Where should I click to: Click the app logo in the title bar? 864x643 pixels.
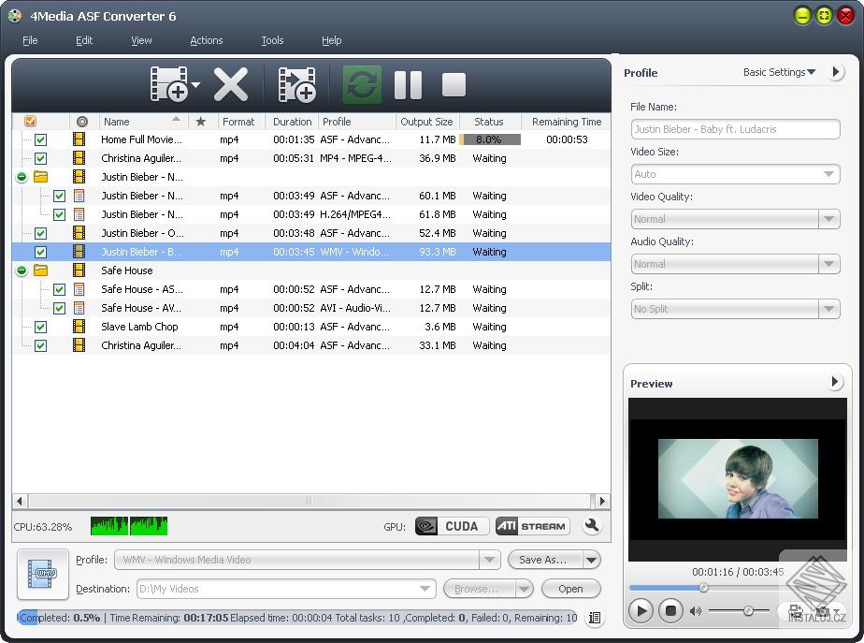(x=15, y=16)
